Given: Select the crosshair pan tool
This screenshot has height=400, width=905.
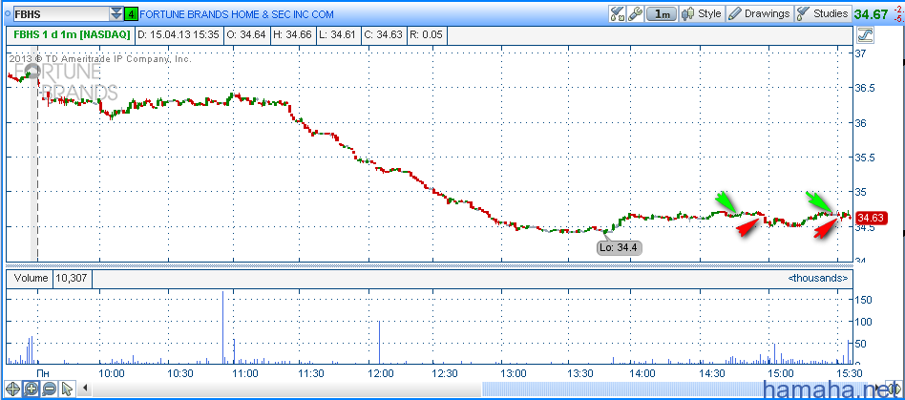Looking at the screenshot, I should pyautogui.click(x=12, y=389).
